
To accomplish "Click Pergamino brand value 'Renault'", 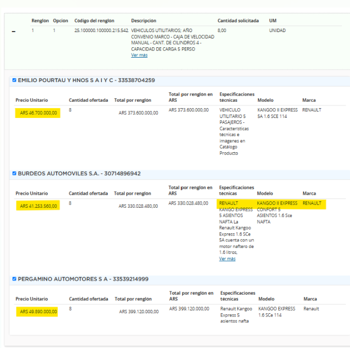I will click(x=311, y=309).
